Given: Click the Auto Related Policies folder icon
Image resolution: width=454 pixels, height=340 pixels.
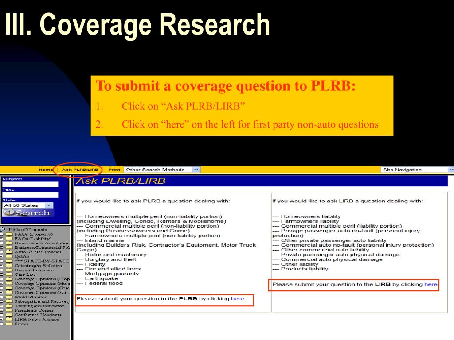Looking at the screenshot, I should click(x=10, y=252).
